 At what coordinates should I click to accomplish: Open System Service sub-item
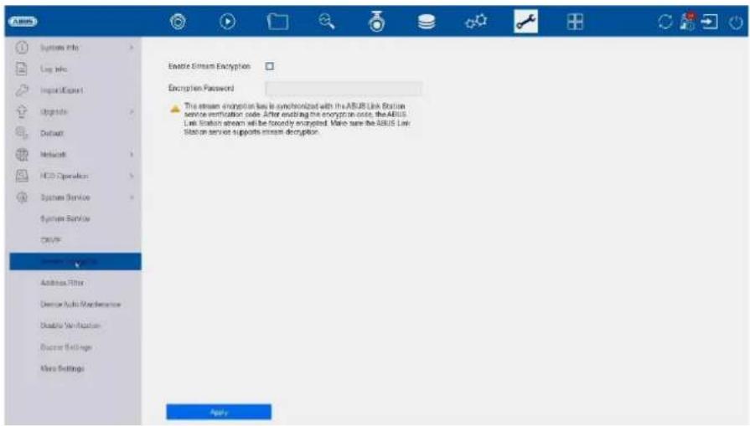tap(65, 218)
